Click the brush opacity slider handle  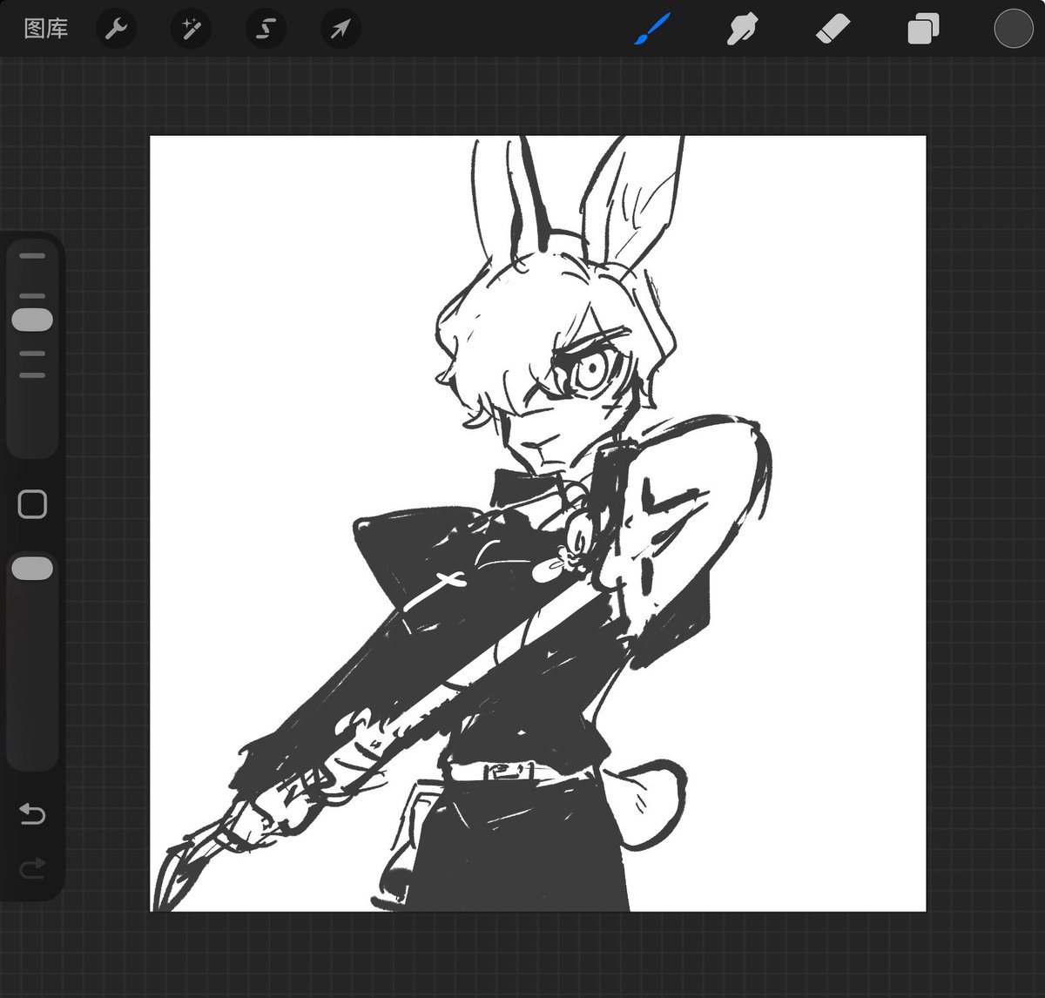[x=32, y=569]
